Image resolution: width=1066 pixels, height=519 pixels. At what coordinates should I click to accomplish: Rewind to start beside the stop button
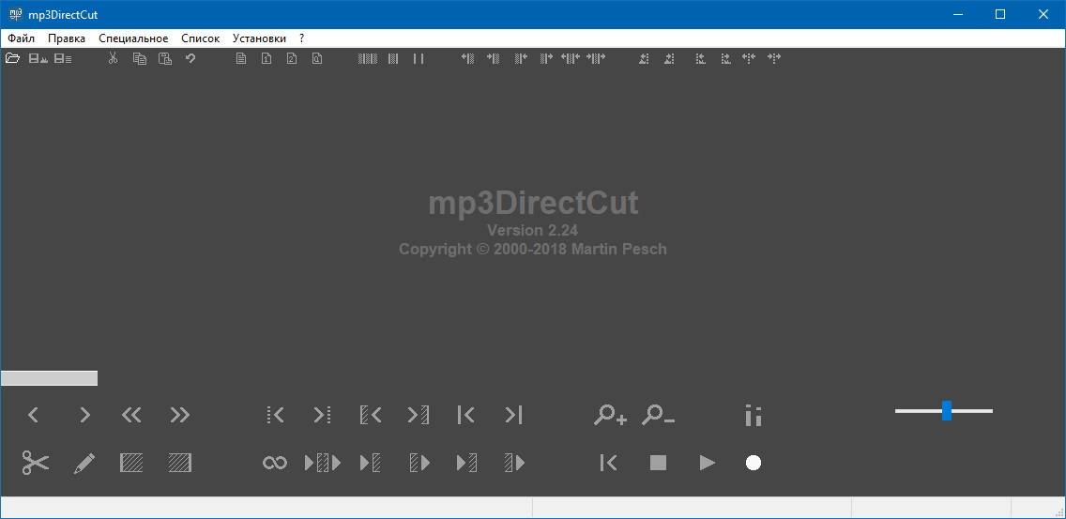[x=608, y=463]
